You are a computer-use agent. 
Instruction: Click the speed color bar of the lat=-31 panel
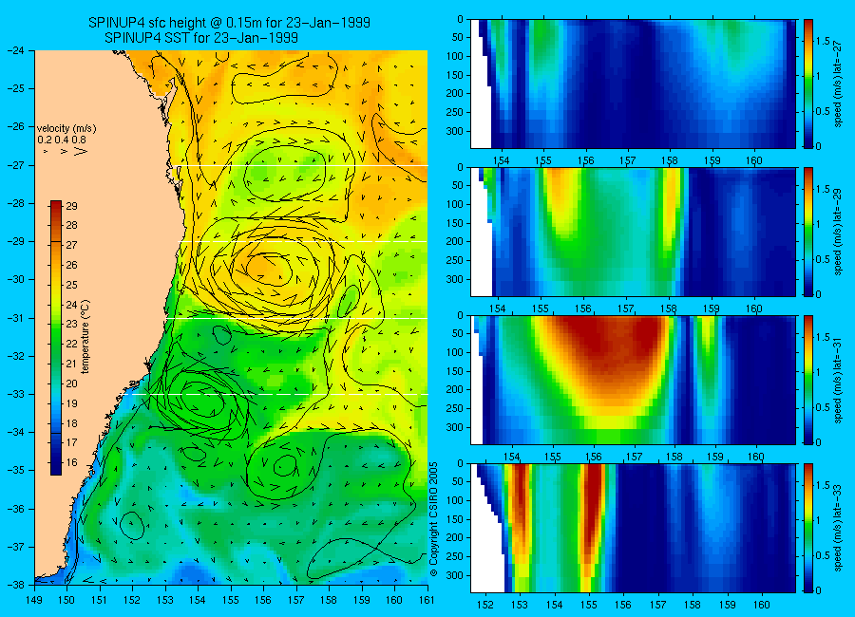[807, 380]
